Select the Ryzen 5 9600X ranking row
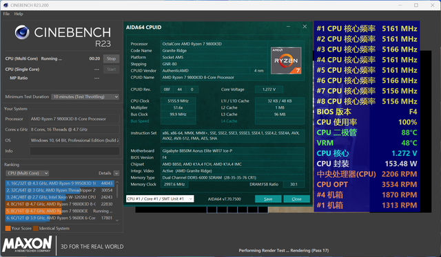The width and height of the screenshot is (441, 257). click(x=60, y=218)
